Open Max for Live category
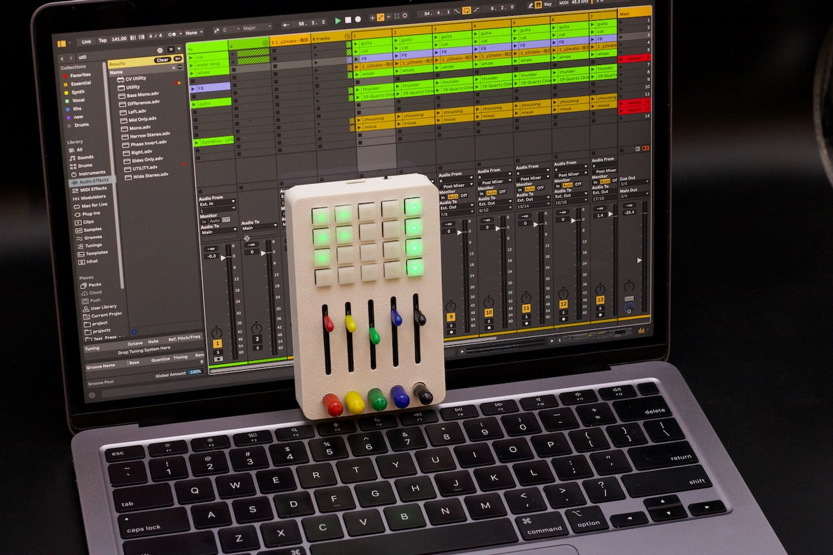This screenshot has height=555, width=833. tap(90, 205)
